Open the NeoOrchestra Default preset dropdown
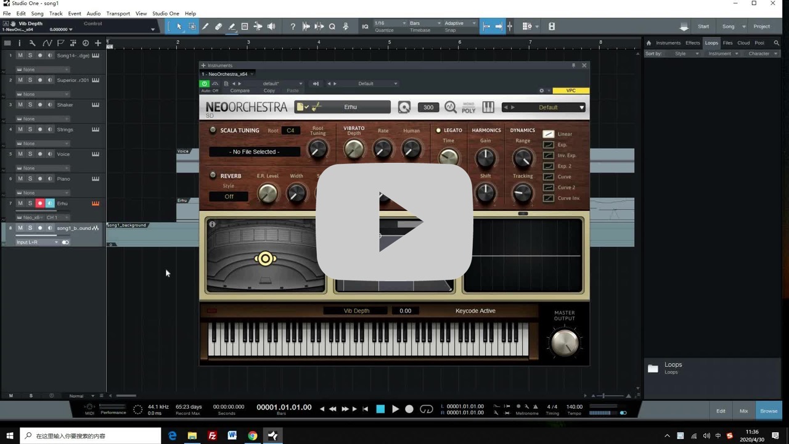 point(544,107)
